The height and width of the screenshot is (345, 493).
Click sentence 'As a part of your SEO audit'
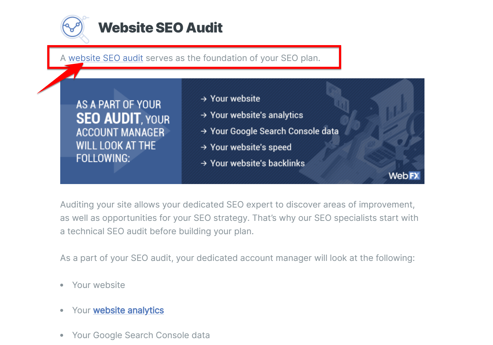pyautogui.click(x=238, y=258)
